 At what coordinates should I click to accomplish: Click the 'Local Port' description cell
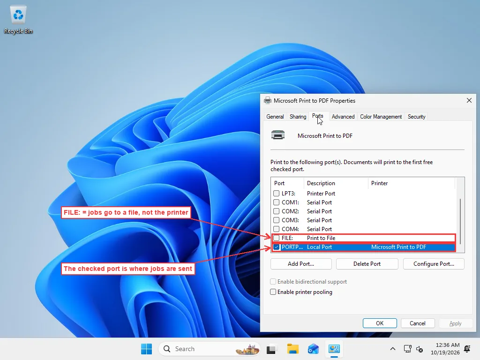(x=319, y=247)
